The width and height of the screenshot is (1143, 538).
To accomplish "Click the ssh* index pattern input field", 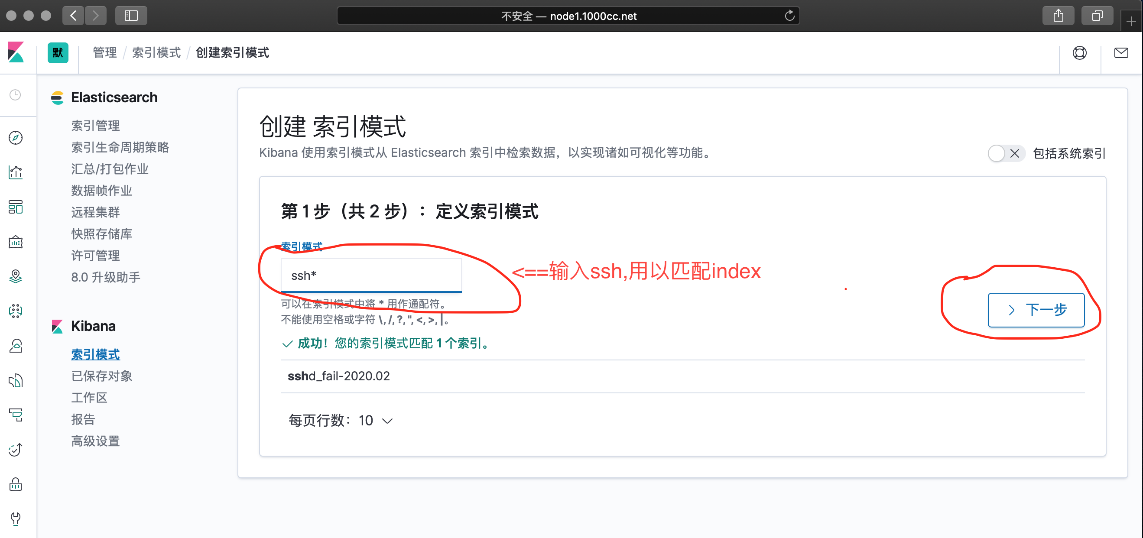I will tap(371, 275).
